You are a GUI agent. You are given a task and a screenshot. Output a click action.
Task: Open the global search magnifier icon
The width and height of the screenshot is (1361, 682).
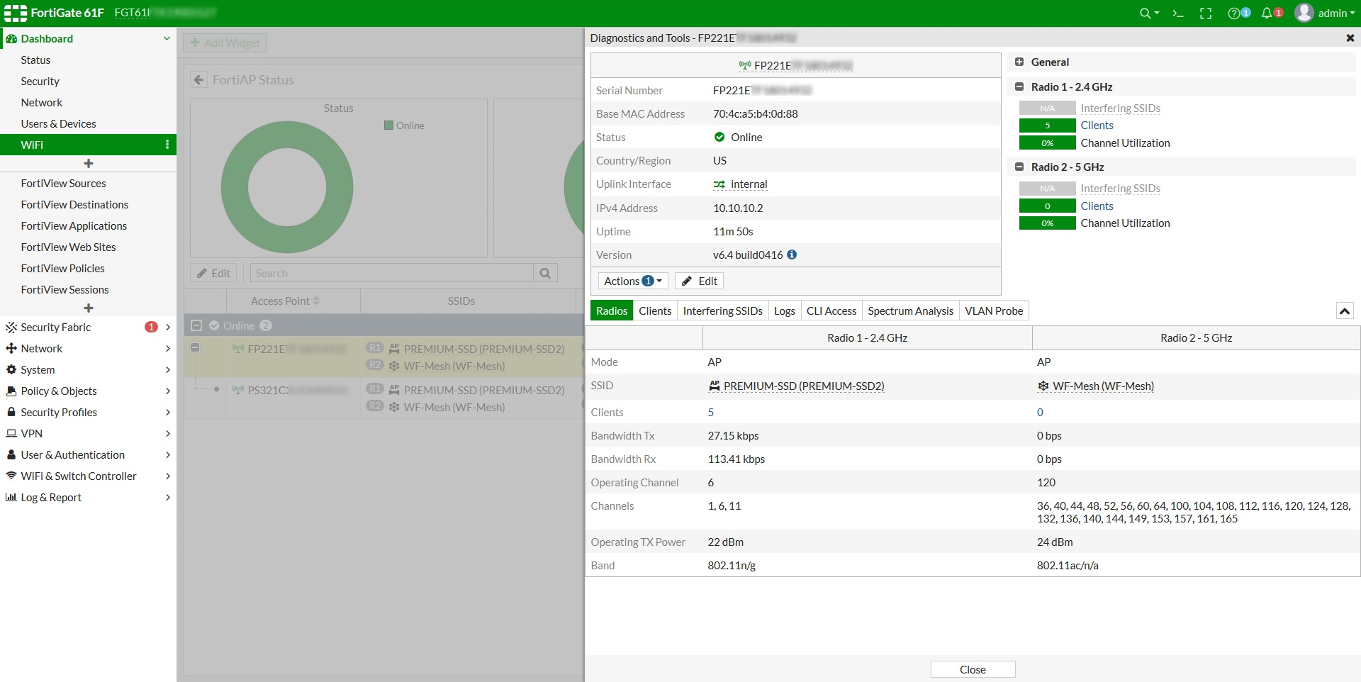point(1146,13)
